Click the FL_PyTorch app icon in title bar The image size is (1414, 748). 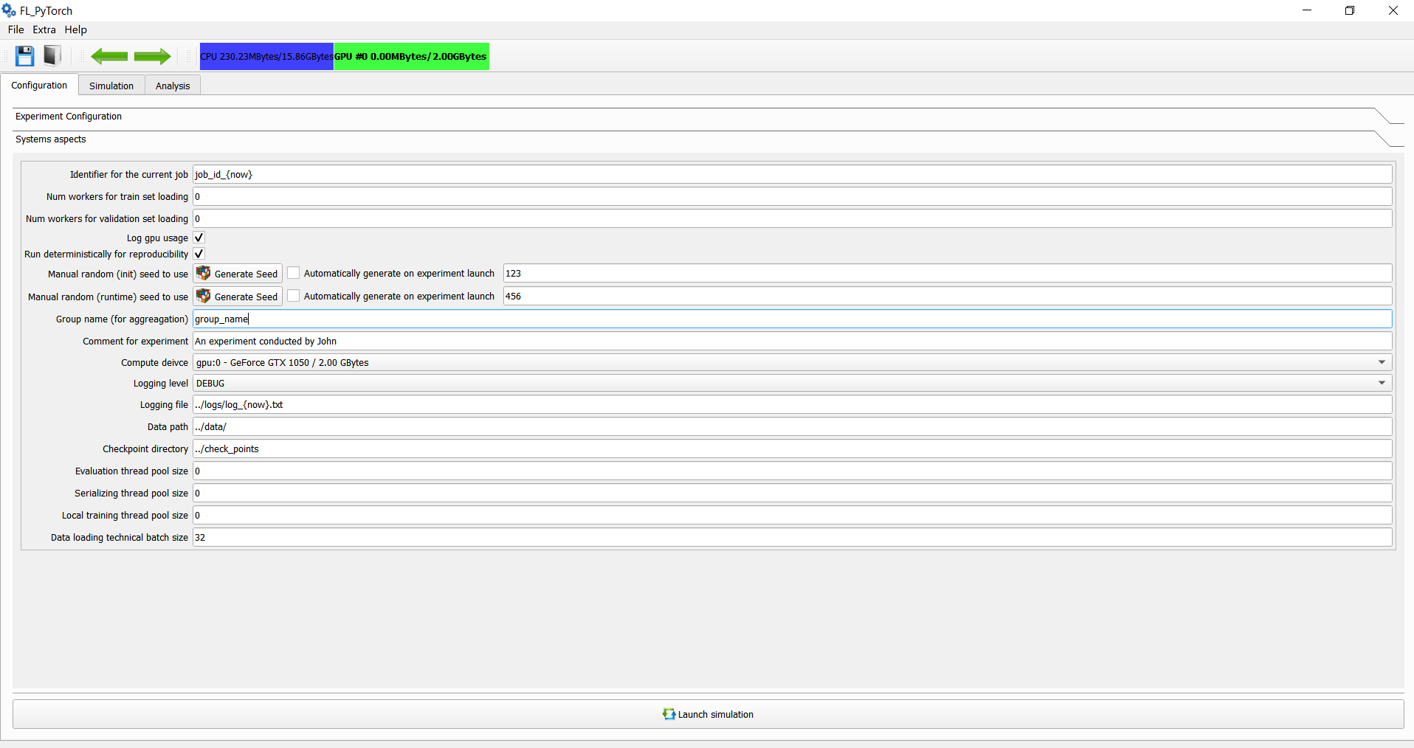coord(9,10)
